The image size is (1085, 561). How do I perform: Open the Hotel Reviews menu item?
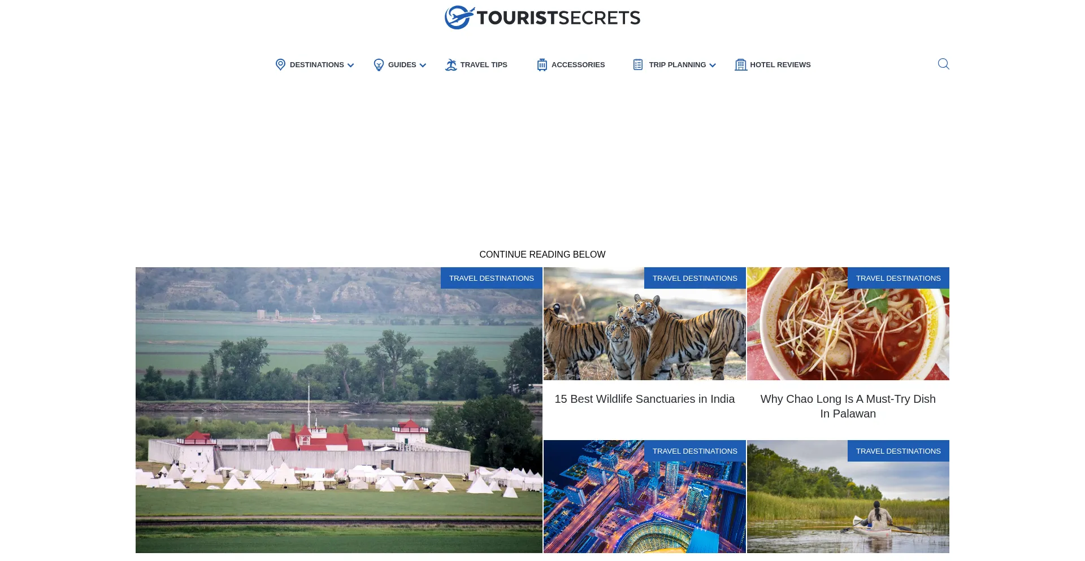point(780,65)
